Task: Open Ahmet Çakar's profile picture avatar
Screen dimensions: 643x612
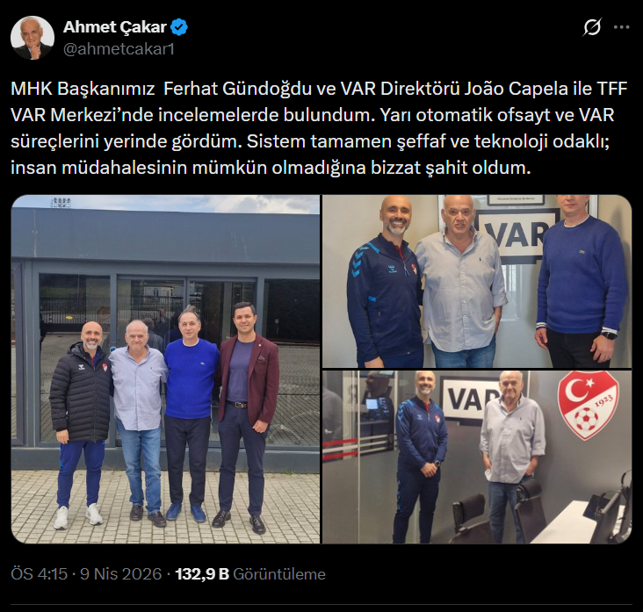Action: (33, 38)
